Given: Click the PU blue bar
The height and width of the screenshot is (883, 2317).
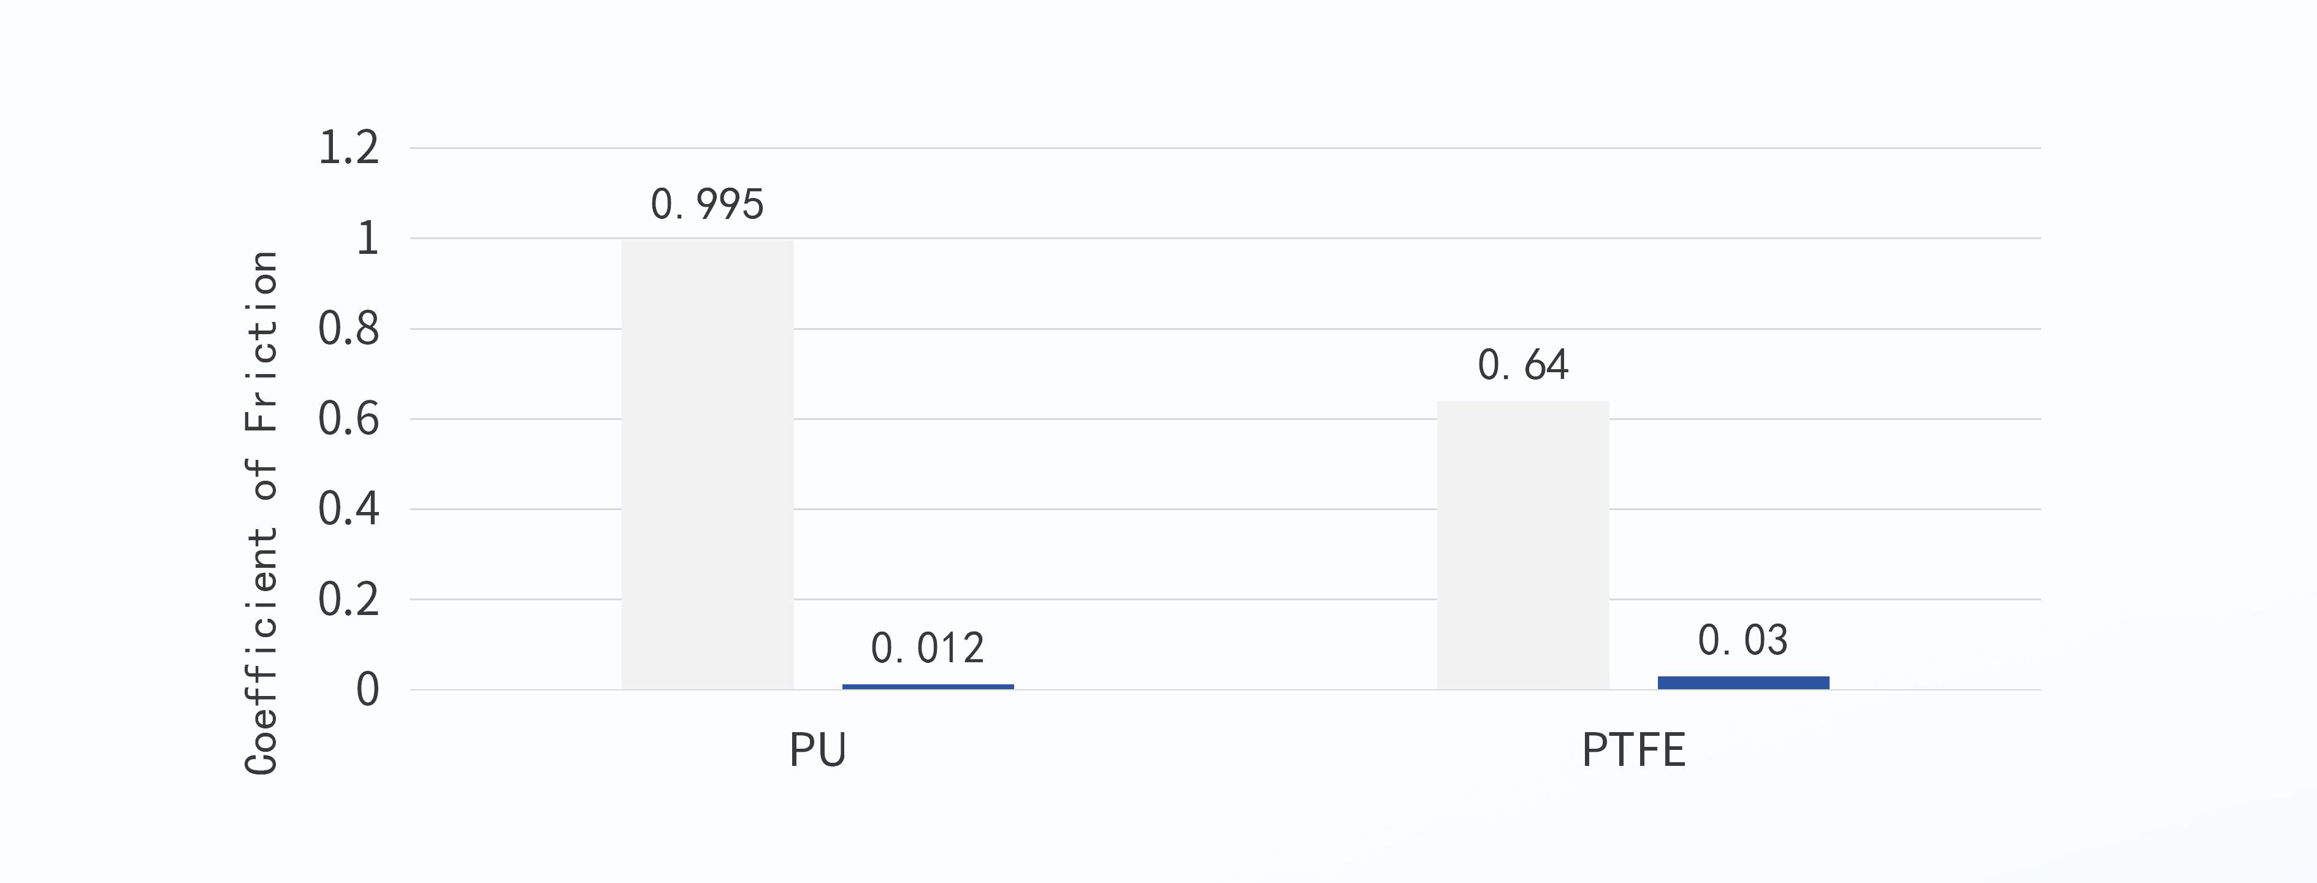Looking at the screenshot, I should pos(928,687).
